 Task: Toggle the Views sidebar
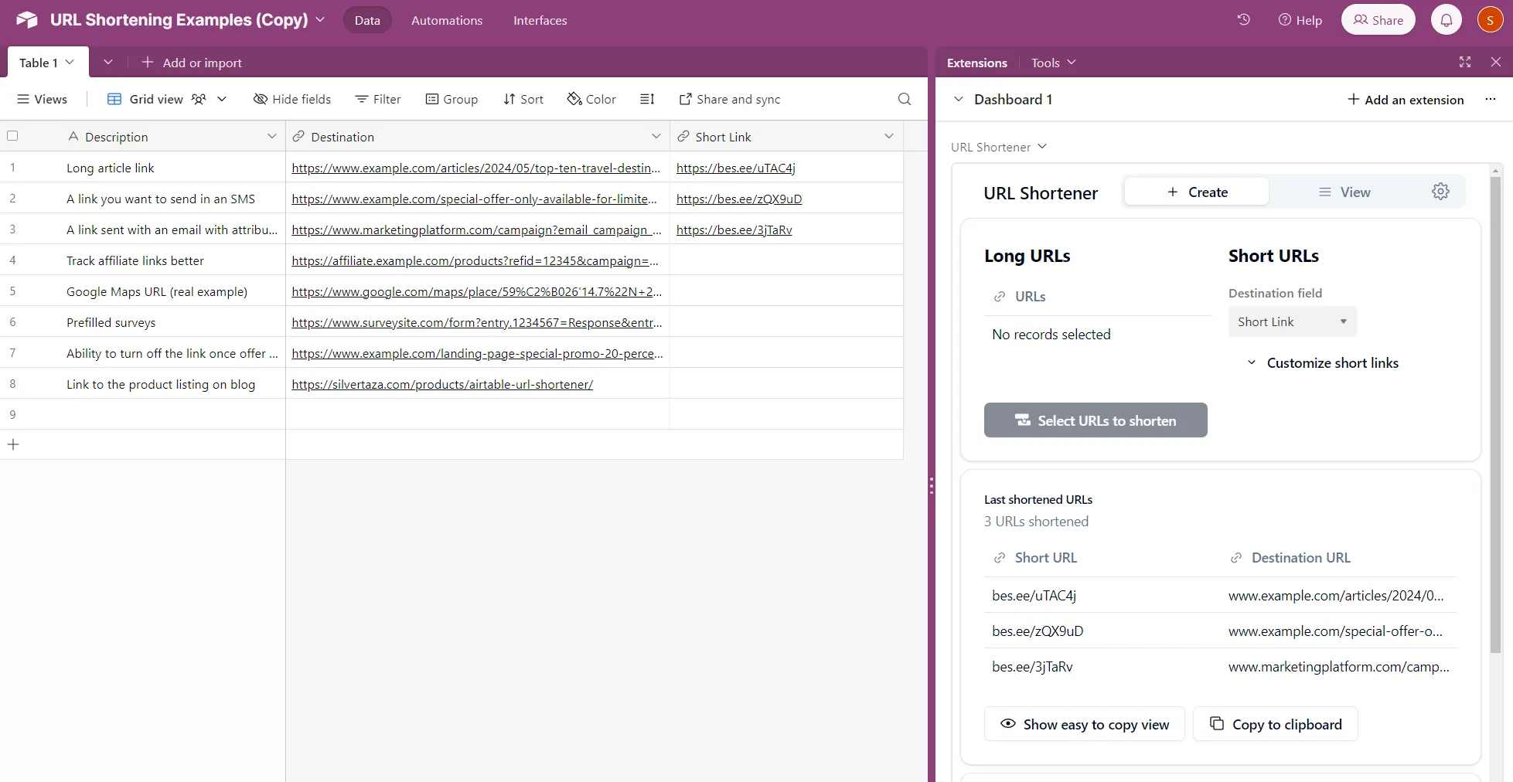click(x=43, y=99)
